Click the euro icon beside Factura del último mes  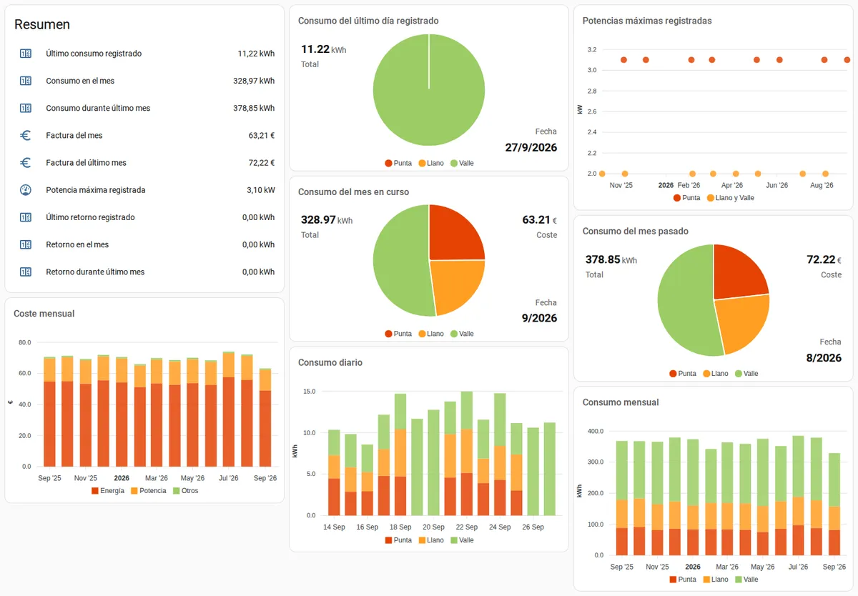(x=26, y=163)
